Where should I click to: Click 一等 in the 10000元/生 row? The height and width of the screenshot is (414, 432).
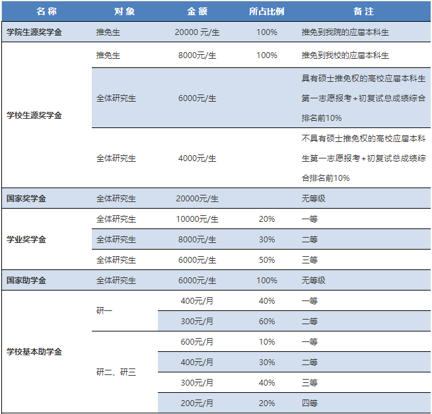(x=309, y=219)
